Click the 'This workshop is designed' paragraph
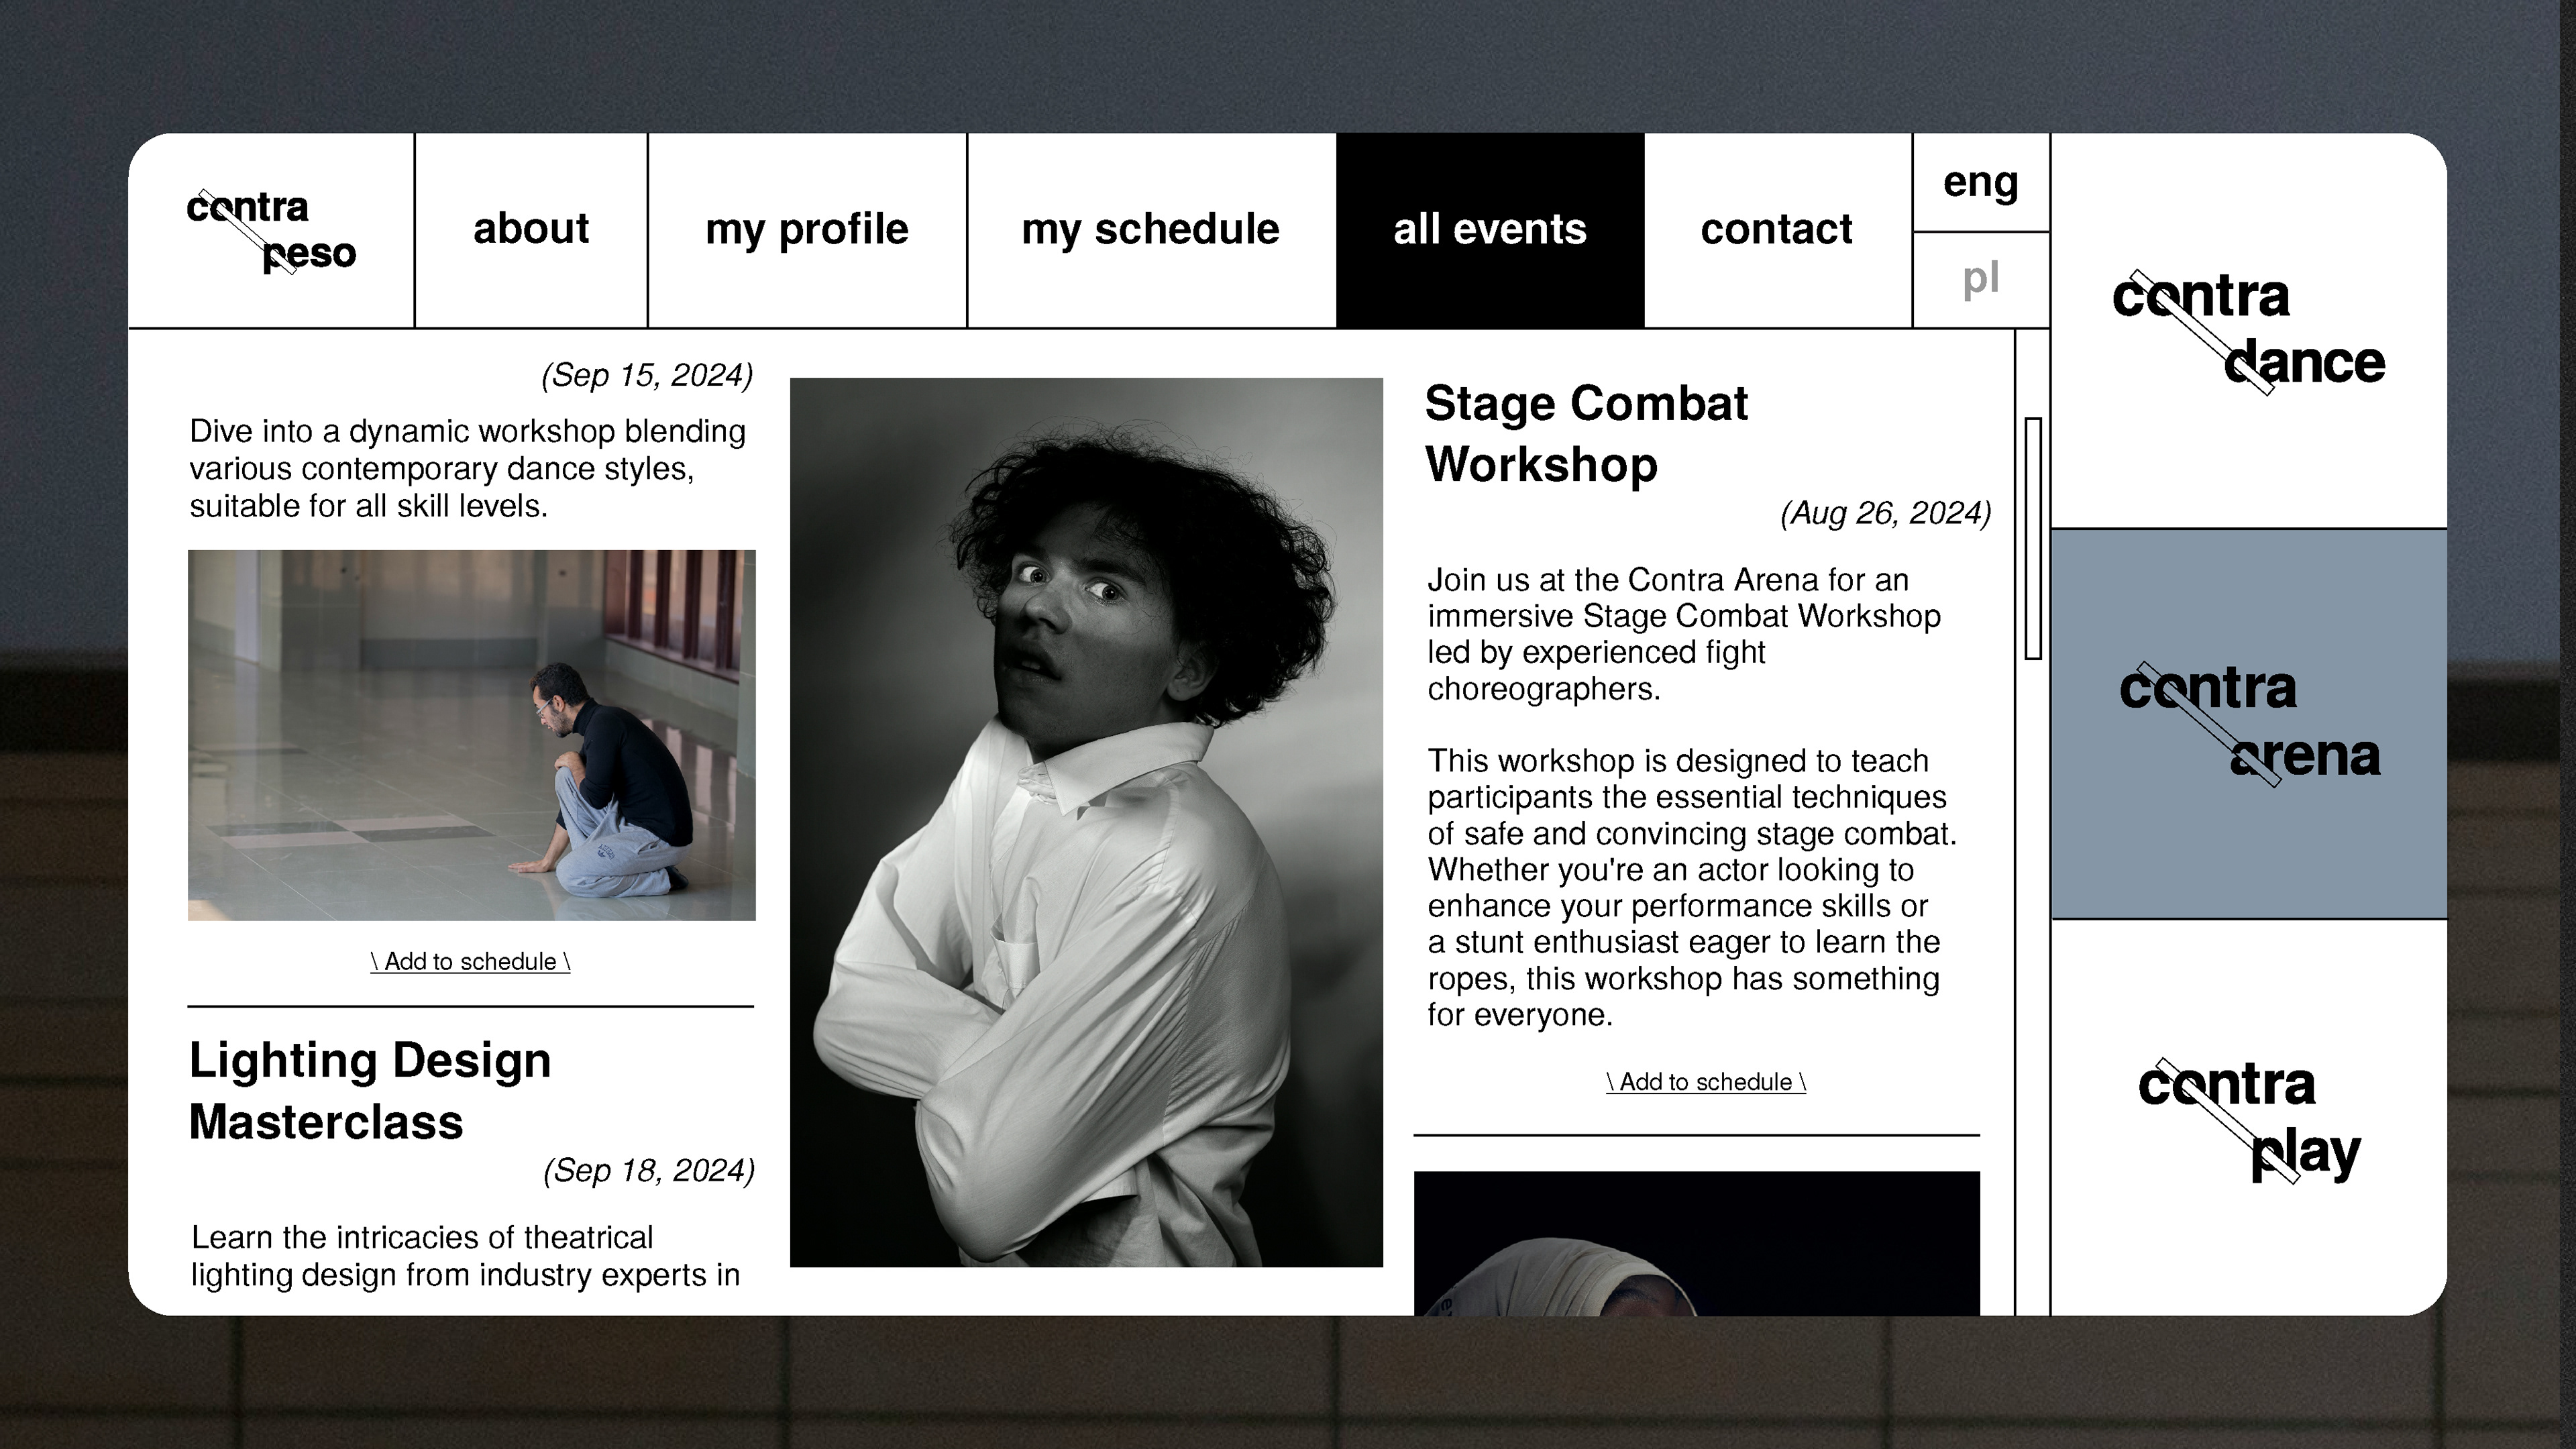The image size is (2576, 1449). [1692, 887]
